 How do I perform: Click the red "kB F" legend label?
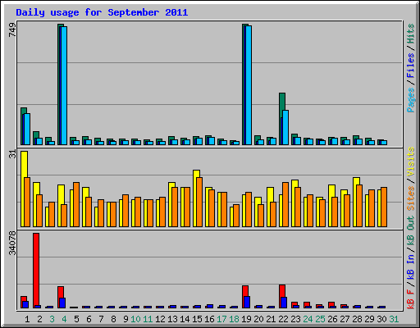click(x=410, y=299)
